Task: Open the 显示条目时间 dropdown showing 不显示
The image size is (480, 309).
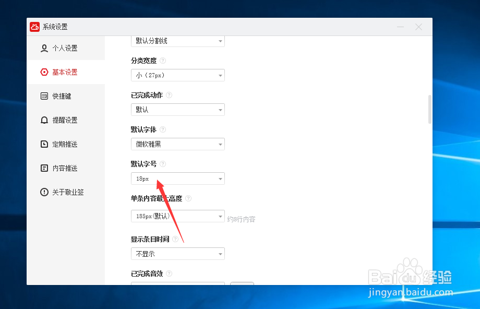Action: point(178,254)
